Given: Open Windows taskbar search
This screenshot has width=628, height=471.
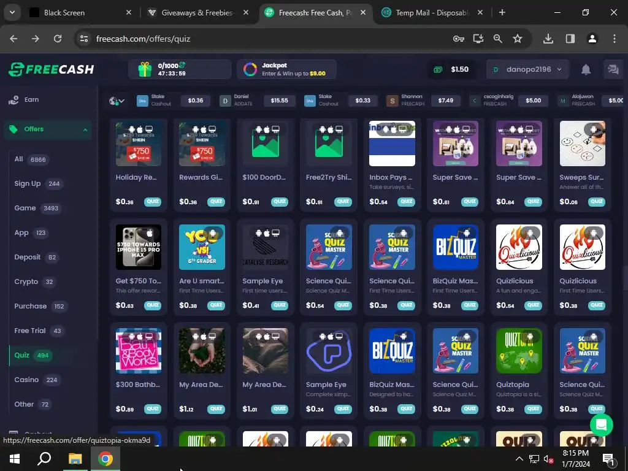Looking at the screenshot, I should (x=44, y=459).
